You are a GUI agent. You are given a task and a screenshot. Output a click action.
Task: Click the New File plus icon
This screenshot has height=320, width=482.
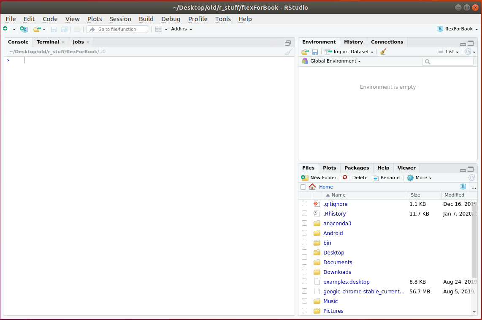(x=5, y=29)
